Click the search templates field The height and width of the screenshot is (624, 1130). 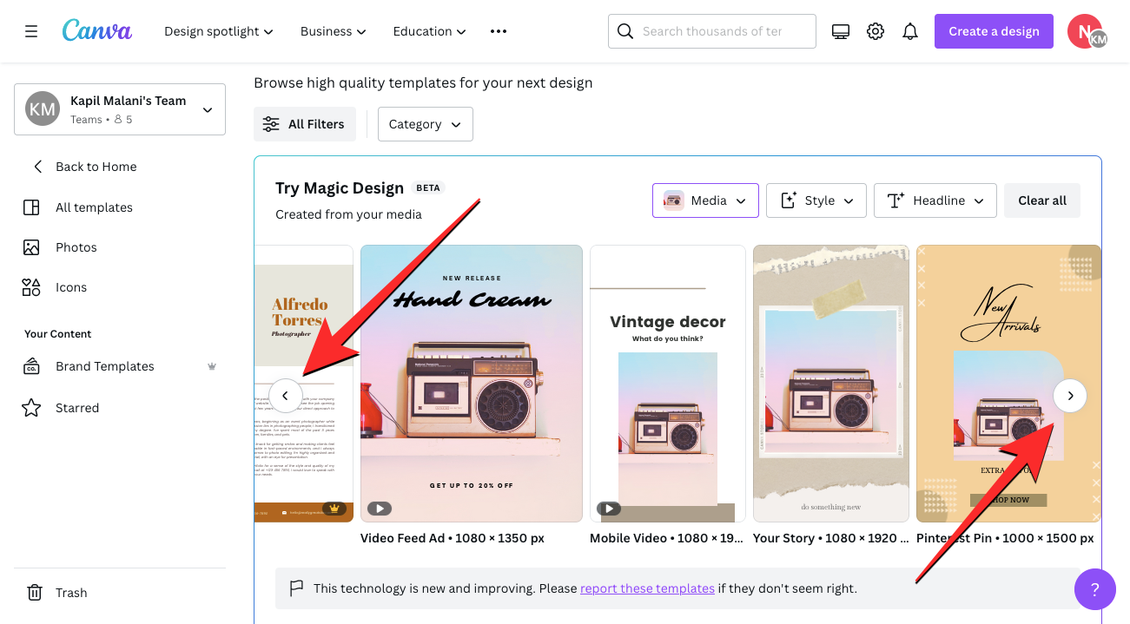[x=712, y=31]
